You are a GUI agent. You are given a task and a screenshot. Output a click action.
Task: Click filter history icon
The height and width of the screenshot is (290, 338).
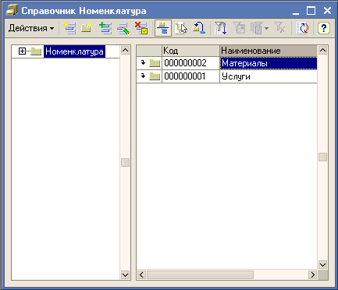[257, 28]
